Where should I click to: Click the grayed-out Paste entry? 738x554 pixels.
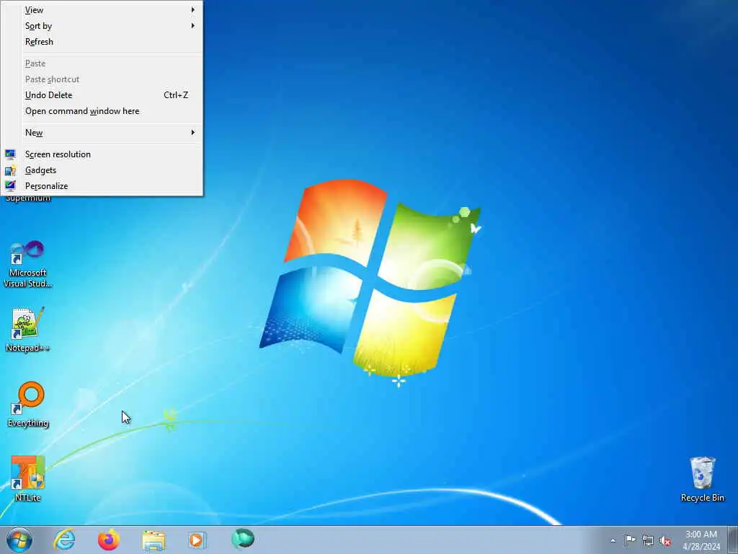click(x=102, y=63)
